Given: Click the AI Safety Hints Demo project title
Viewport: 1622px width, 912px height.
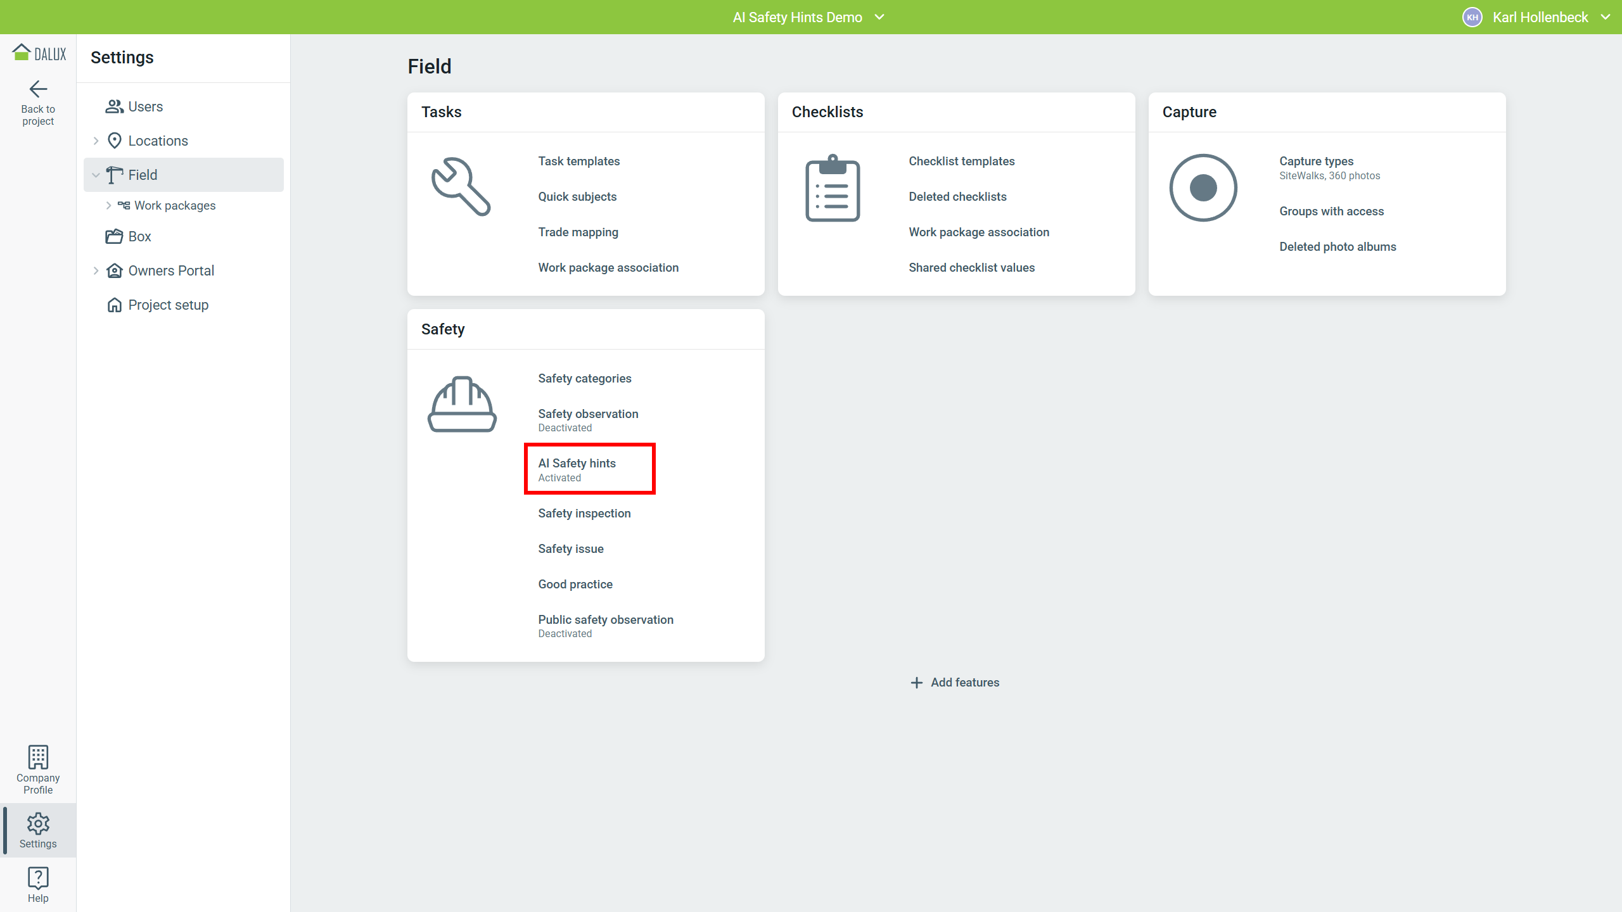Looking at the screenshot, I should pos(797,17).
